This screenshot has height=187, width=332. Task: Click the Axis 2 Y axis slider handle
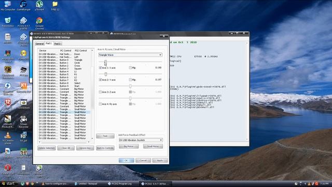[x=106, y=74]
